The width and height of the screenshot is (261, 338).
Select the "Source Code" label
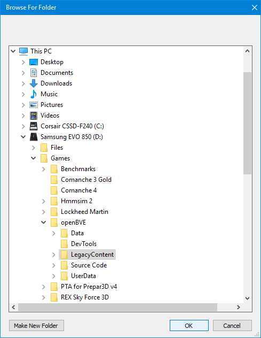point(89,265)
